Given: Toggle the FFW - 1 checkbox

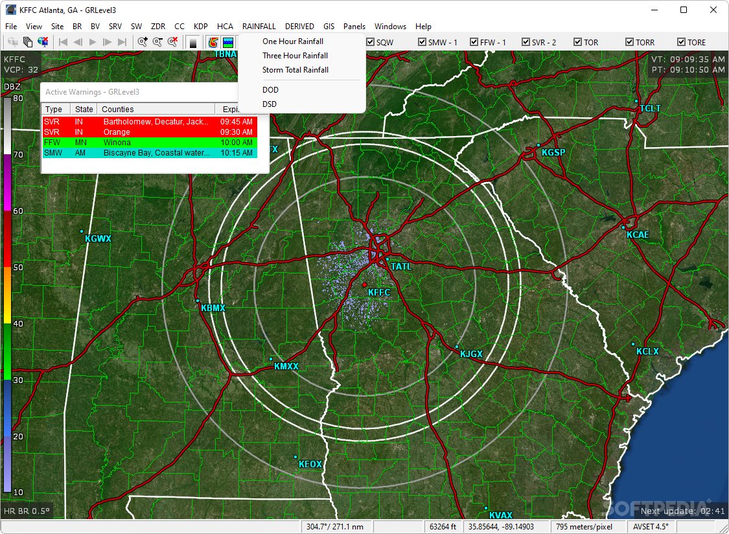Looking at the screenshot, I should click(474, 42).
